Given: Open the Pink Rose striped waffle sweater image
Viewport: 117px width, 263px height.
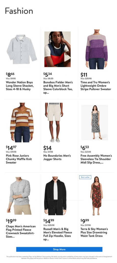Looking at the screenshot, I should pyautogui.click(x=22, y=123).
